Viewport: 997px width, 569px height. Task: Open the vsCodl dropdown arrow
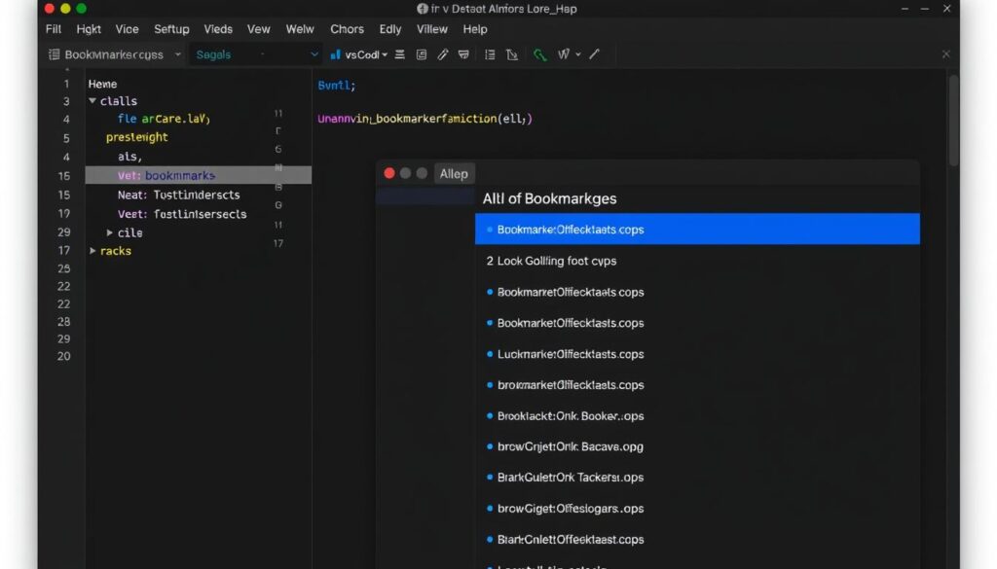click(x=385, y=55)
